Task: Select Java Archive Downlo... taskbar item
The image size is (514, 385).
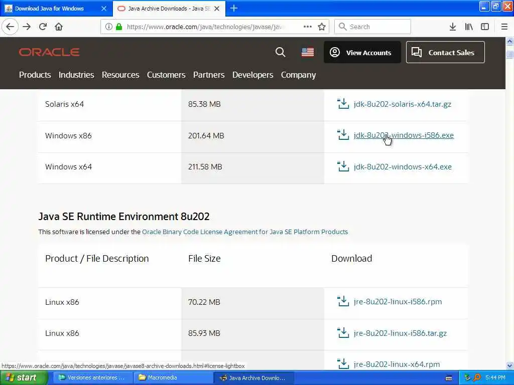Action: pos(254,378)
